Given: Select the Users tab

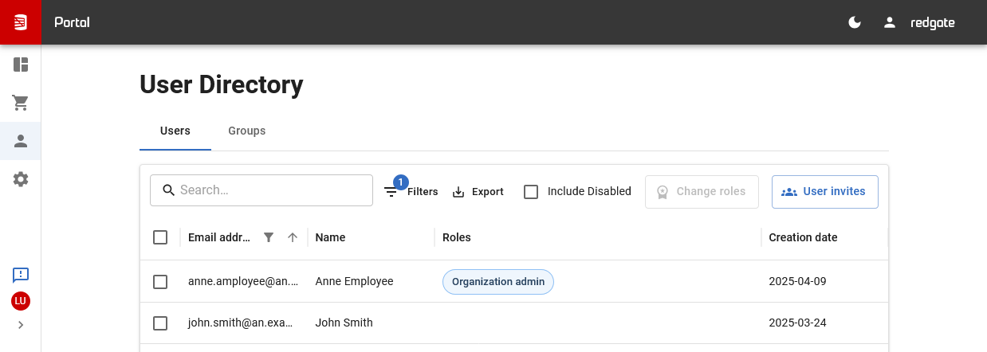Looking at the screenshot, I should [175, 131].
